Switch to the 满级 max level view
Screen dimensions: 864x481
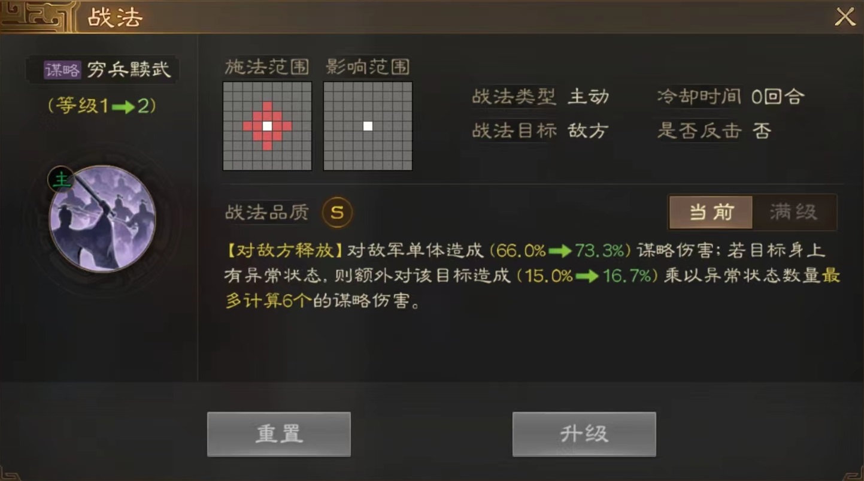click(x=793, y=212)
